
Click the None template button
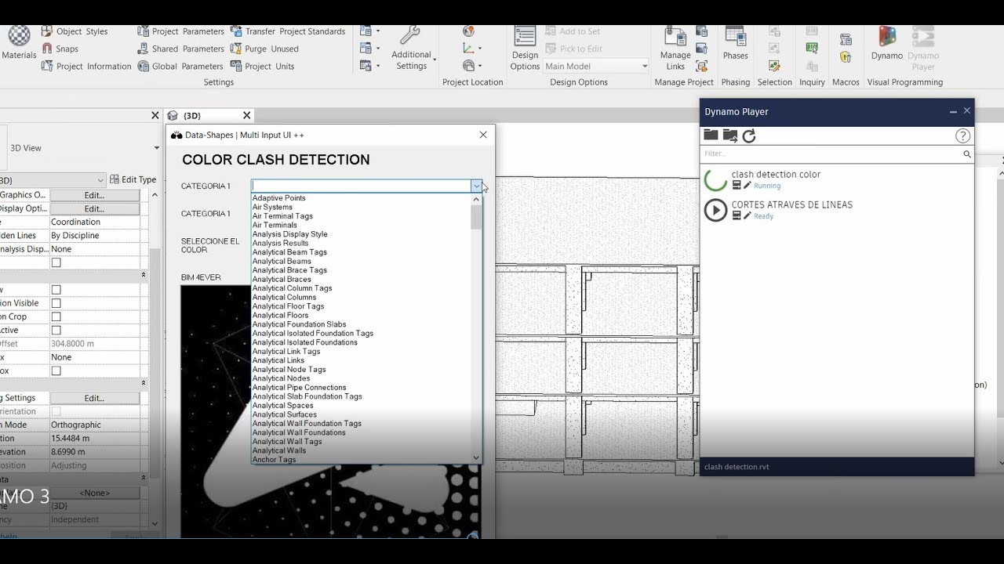click(94, 493)
